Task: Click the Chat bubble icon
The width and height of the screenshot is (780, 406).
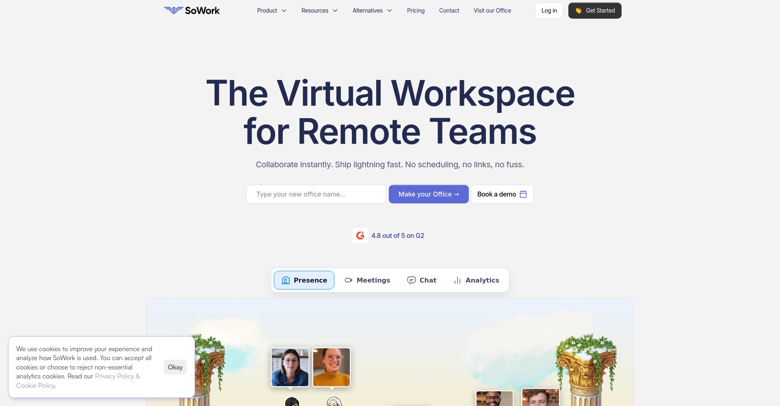Action: point(411,280)
